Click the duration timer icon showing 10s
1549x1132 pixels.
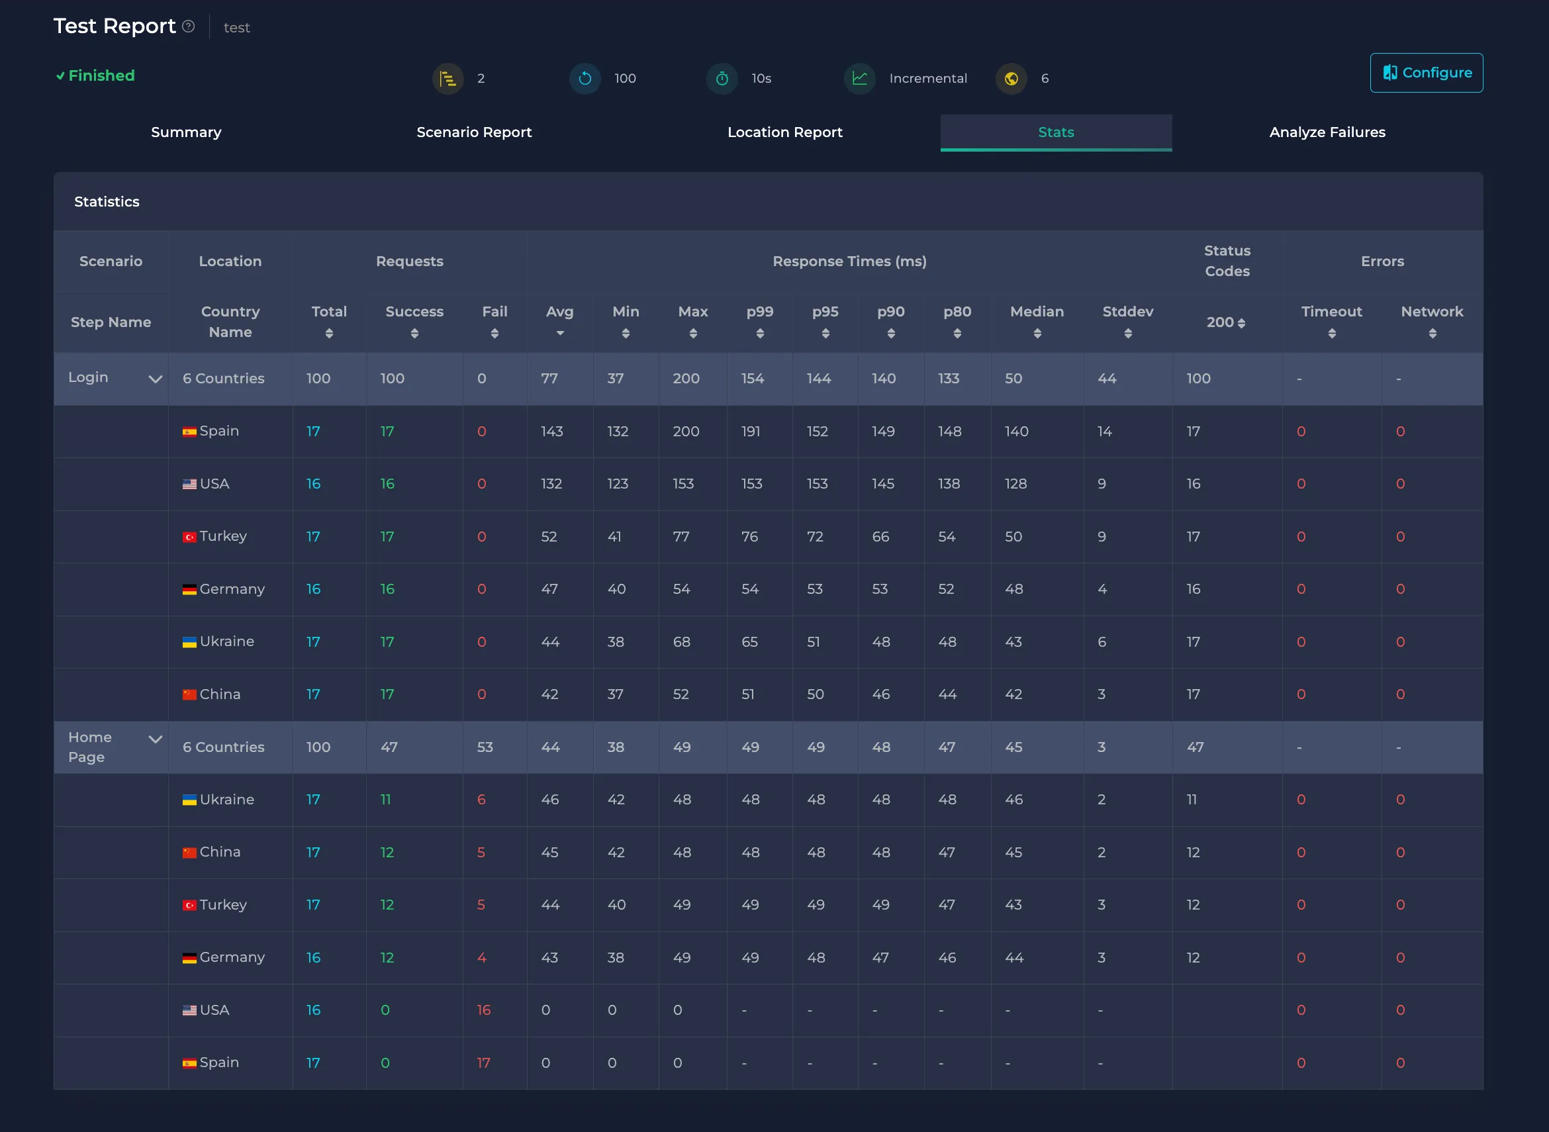pyautogui.click(x=722, y=79)
